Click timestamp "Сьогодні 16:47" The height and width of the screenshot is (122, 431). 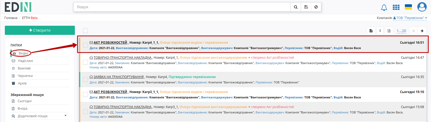pos(412,58)
